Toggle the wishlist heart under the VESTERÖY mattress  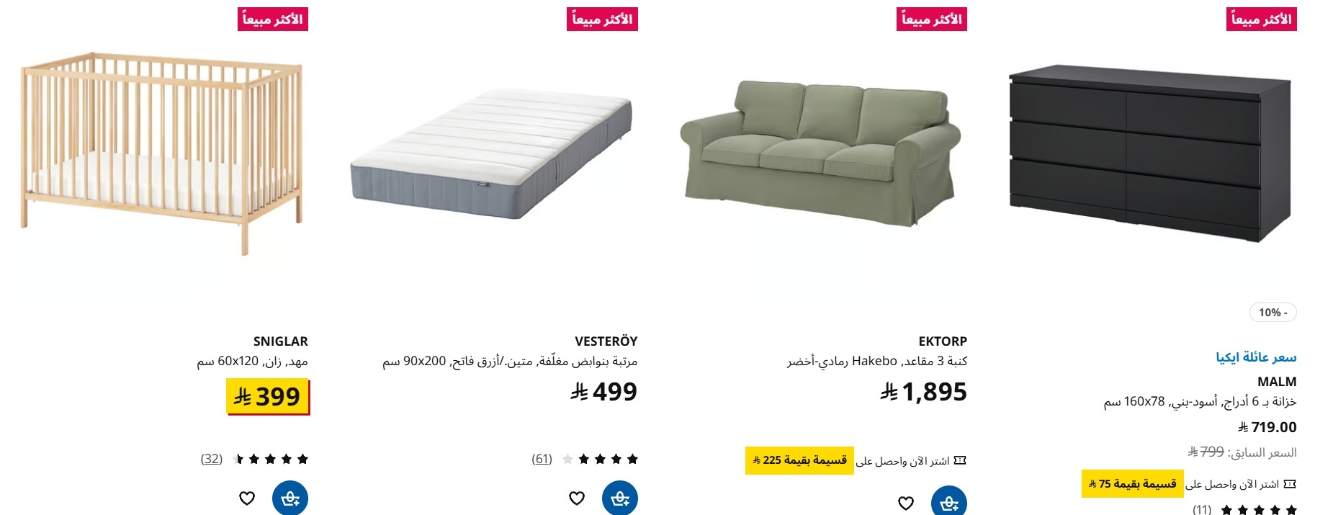pos(576,497)
